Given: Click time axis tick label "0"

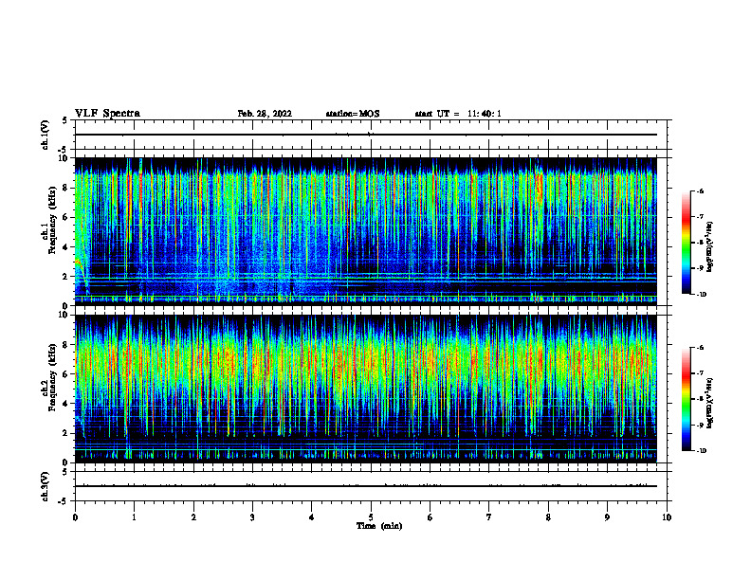Looking at the screenshot, I should point(75,517).
